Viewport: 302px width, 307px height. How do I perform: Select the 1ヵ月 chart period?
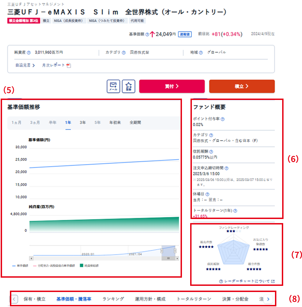16,122
